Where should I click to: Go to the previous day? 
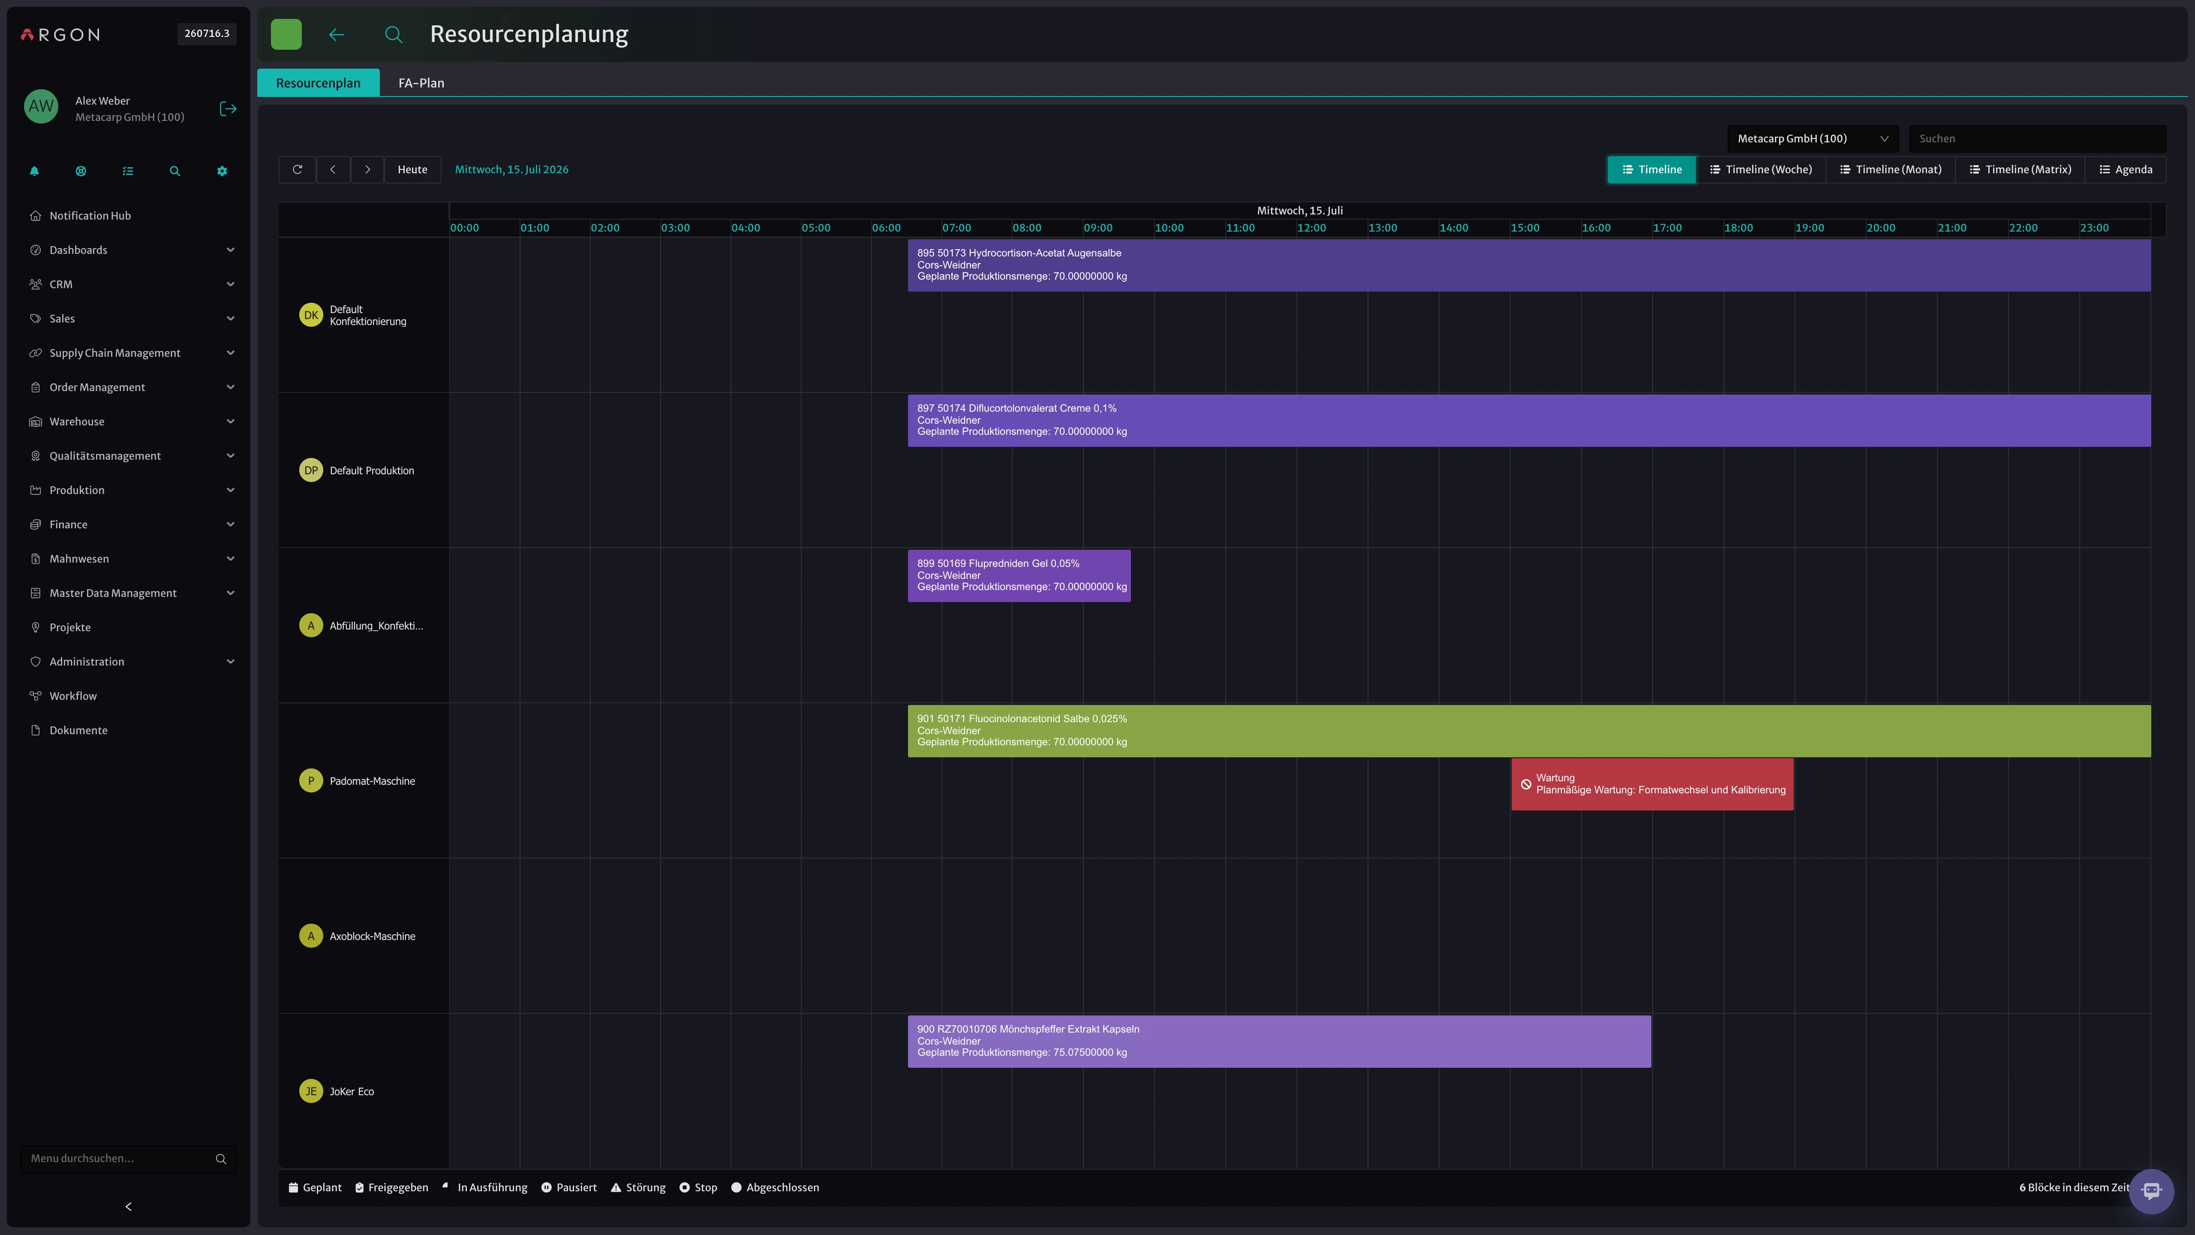tap(333, 170)
